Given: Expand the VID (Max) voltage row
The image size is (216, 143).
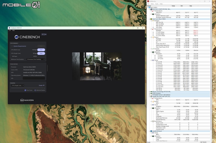Looking at the screenshot, I should [153, 27].
